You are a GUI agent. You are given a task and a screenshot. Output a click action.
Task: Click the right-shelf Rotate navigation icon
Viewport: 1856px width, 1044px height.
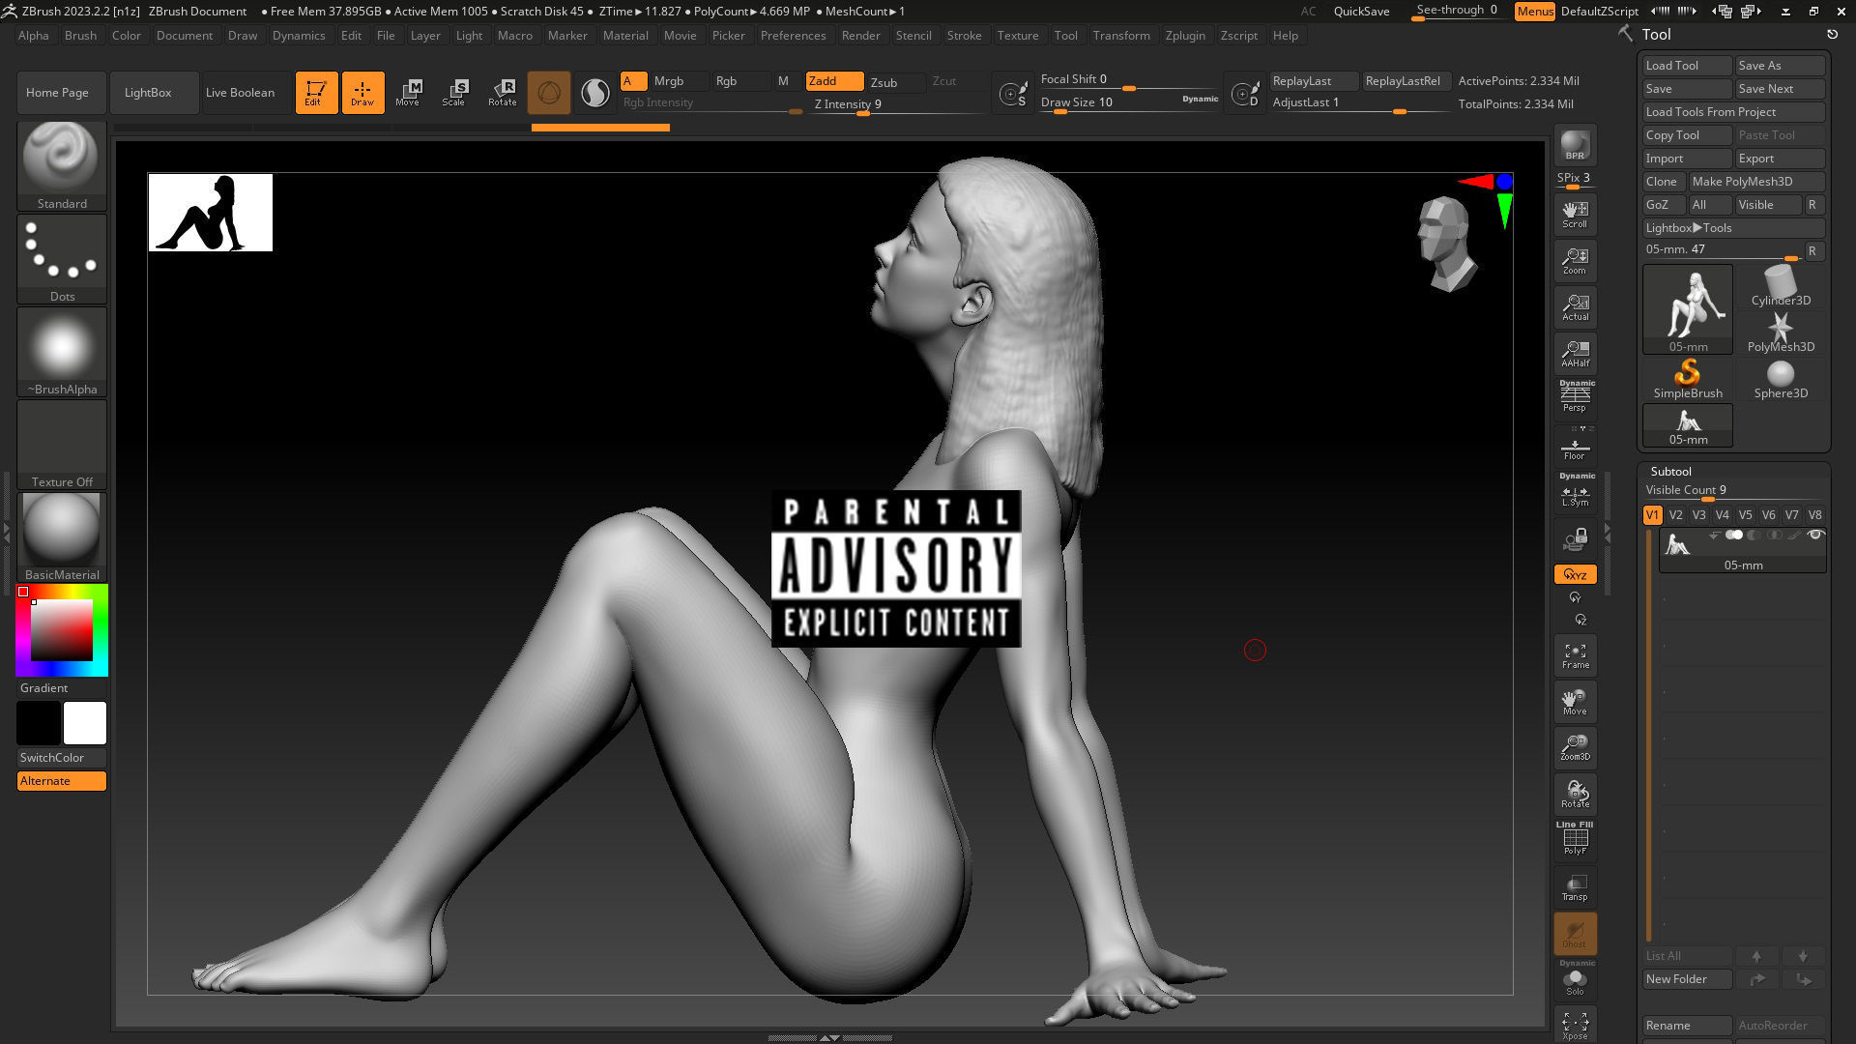(1575, 794)
